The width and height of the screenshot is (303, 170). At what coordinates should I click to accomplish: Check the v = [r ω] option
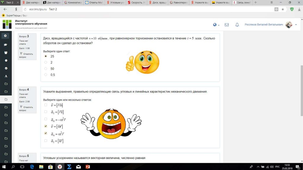[46, 105]
